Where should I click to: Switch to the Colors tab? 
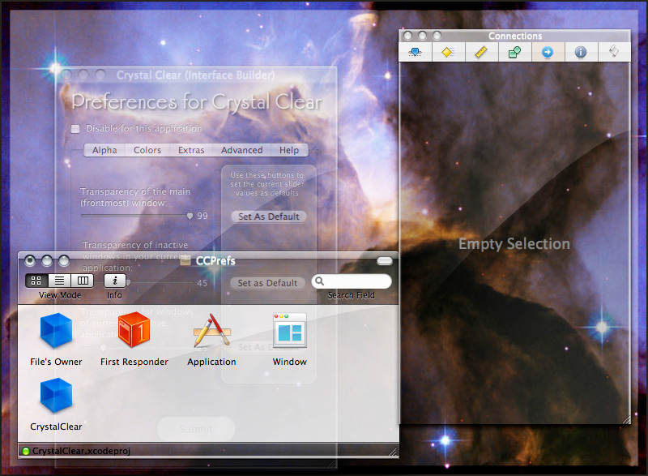[147, 150]
